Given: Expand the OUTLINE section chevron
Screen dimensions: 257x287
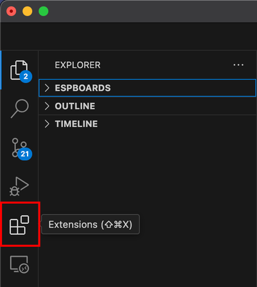Looking at the screenshot, I should tap(47, 106).
